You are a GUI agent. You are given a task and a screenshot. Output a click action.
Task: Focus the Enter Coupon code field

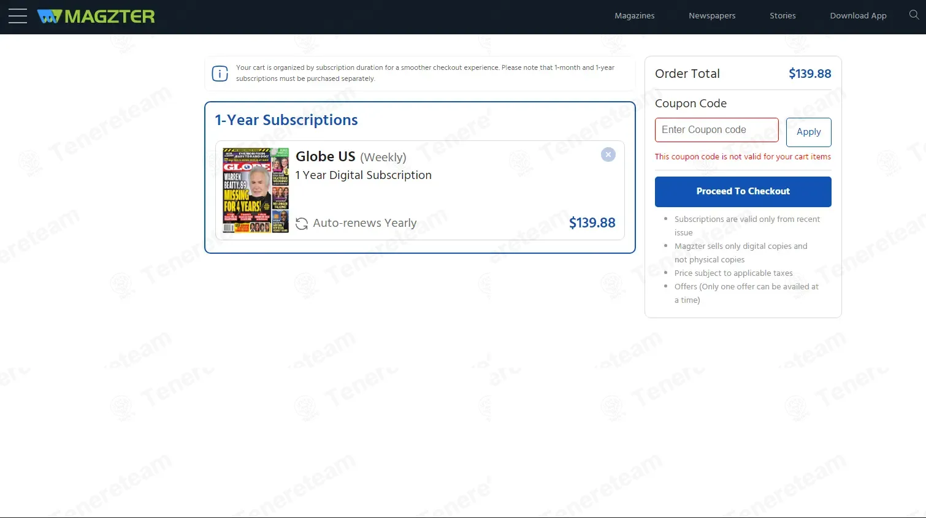(716, 130)
